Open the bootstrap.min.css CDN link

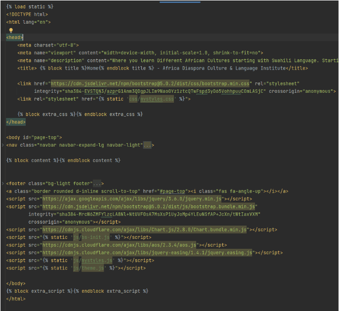coord(150,83)
